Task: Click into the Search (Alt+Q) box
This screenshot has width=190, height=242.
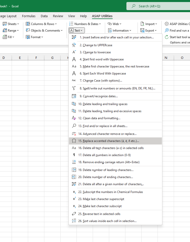Action: [158, 6]
